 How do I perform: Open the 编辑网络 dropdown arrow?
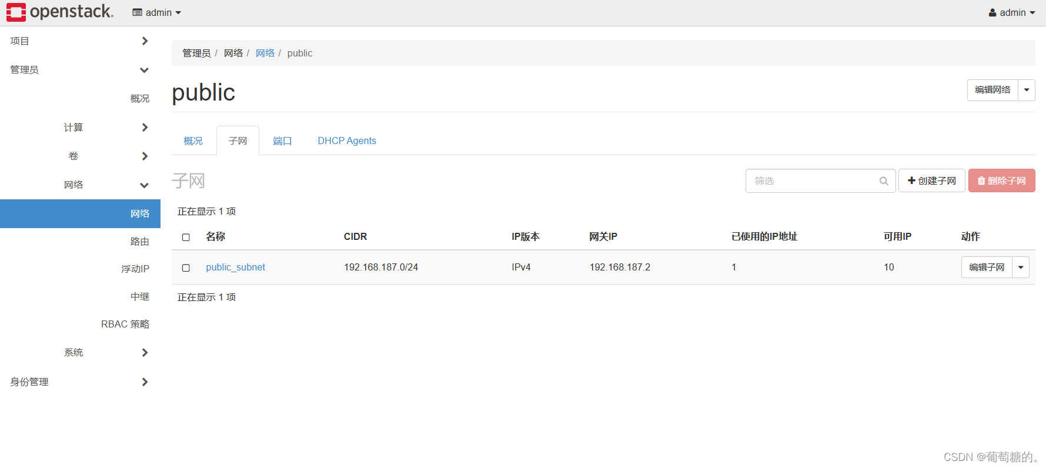1027,90
